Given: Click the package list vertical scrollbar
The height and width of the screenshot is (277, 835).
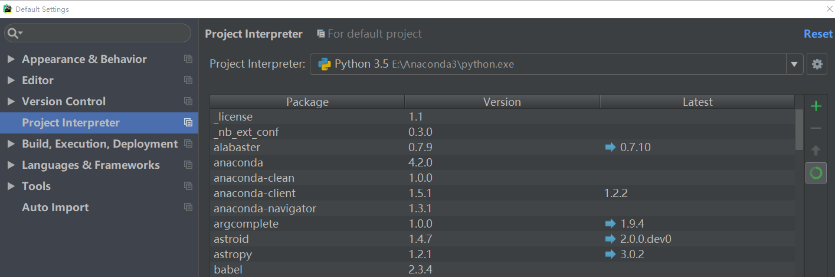Looking at the screenshot, I should (x=799, y=129).
